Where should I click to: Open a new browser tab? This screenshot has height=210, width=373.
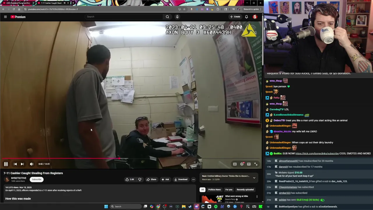pyautogui.click(x=73, y=3)
